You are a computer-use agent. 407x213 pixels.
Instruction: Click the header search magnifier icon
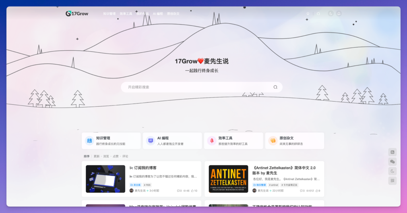318,14
